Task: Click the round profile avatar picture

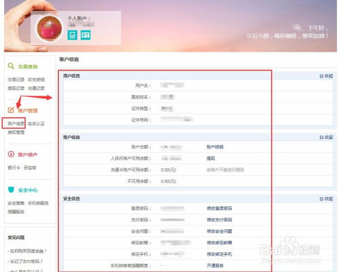Action: (x=49, y=28)
